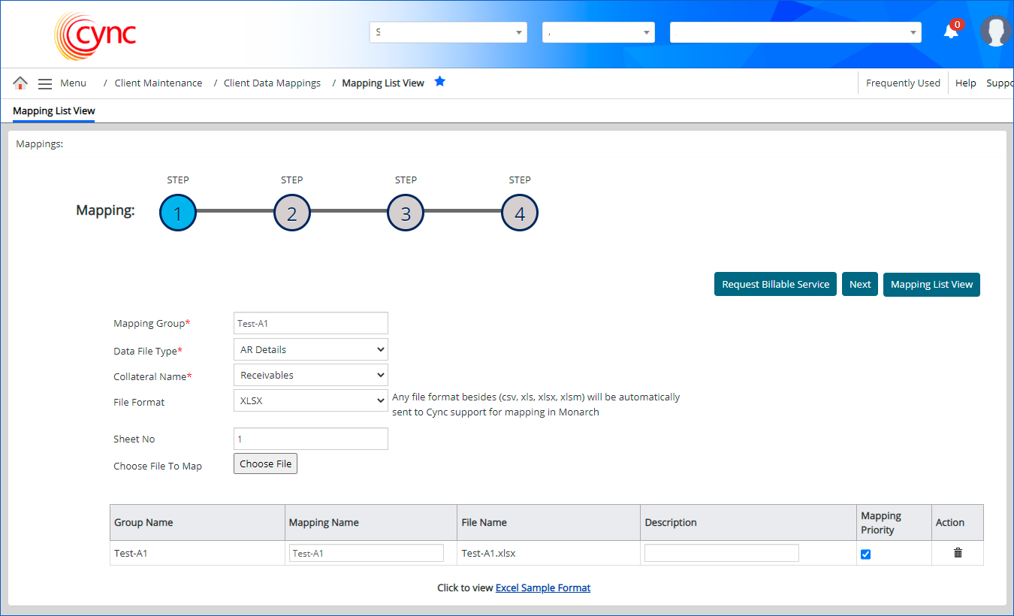Click the home icon in breadcrumb bar
This screenshot has height=616, width=1014.
tap(20, 83)
